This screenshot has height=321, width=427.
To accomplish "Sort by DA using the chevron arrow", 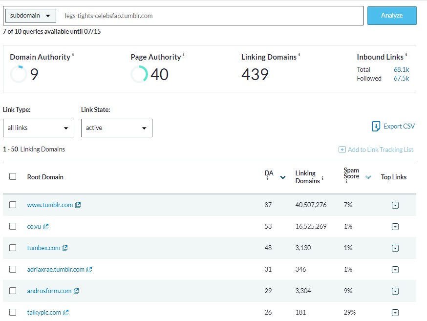I will [x=283, y=177].
